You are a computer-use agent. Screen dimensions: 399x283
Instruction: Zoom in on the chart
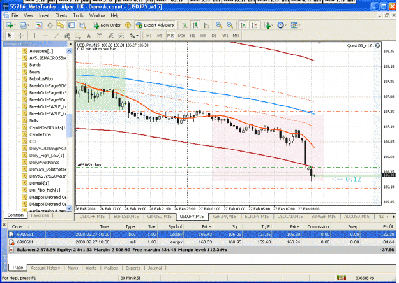pyautogui.click(x=219, y=25)
